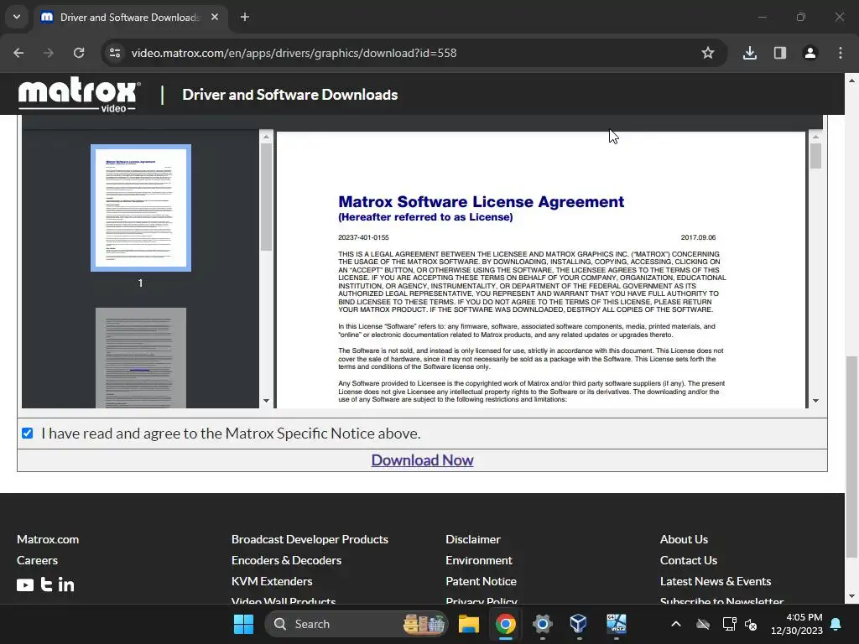Open the tab search dropdown
Viewport: 859px width, 644px height.
point(17,17)
